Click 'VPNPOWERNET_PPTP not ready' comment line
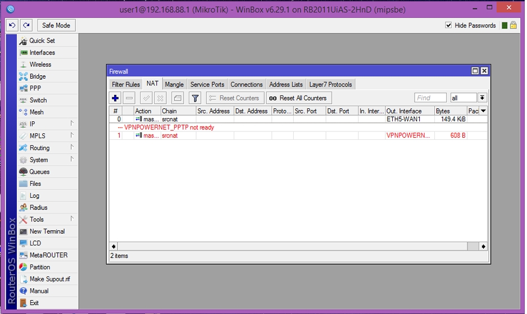527x314 pixels. tap(169, 128)
